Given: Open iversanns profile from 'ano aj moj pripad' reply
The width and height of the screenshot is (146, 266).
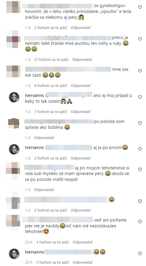Looking at the screenshot, I should (34, 95).
